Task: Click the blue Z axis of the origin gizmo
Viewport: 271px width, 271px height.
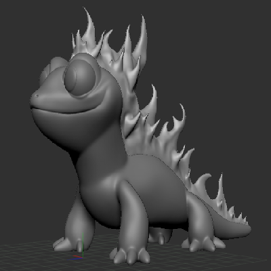Action: coord(75,259)
